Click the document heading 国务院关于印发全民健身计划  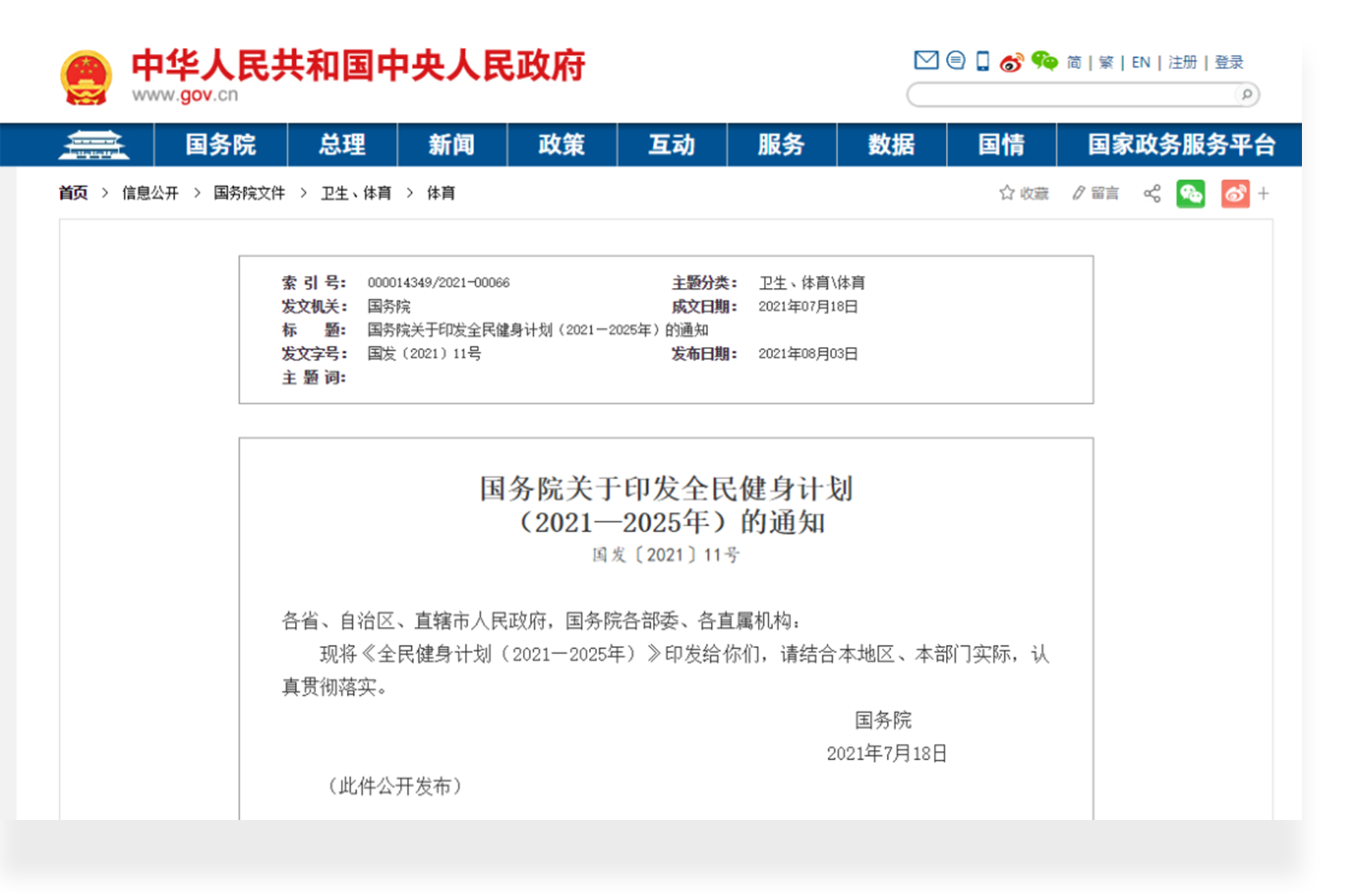coord(666,489)
